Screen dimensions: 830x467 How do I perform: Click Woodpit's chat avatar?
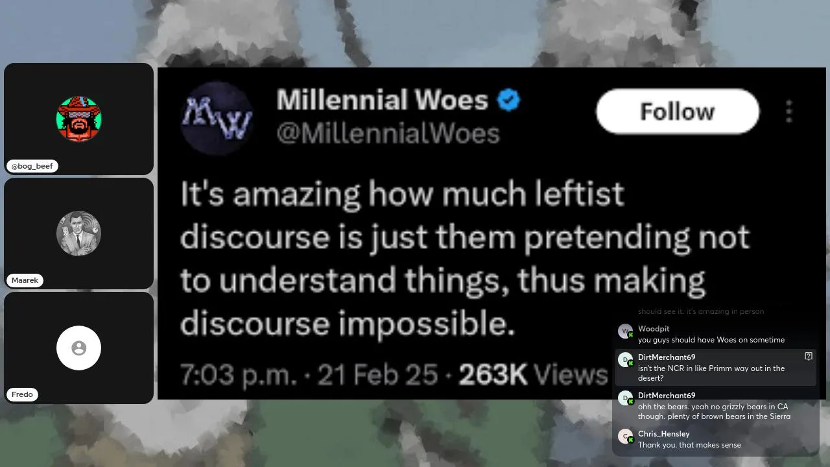625,331
